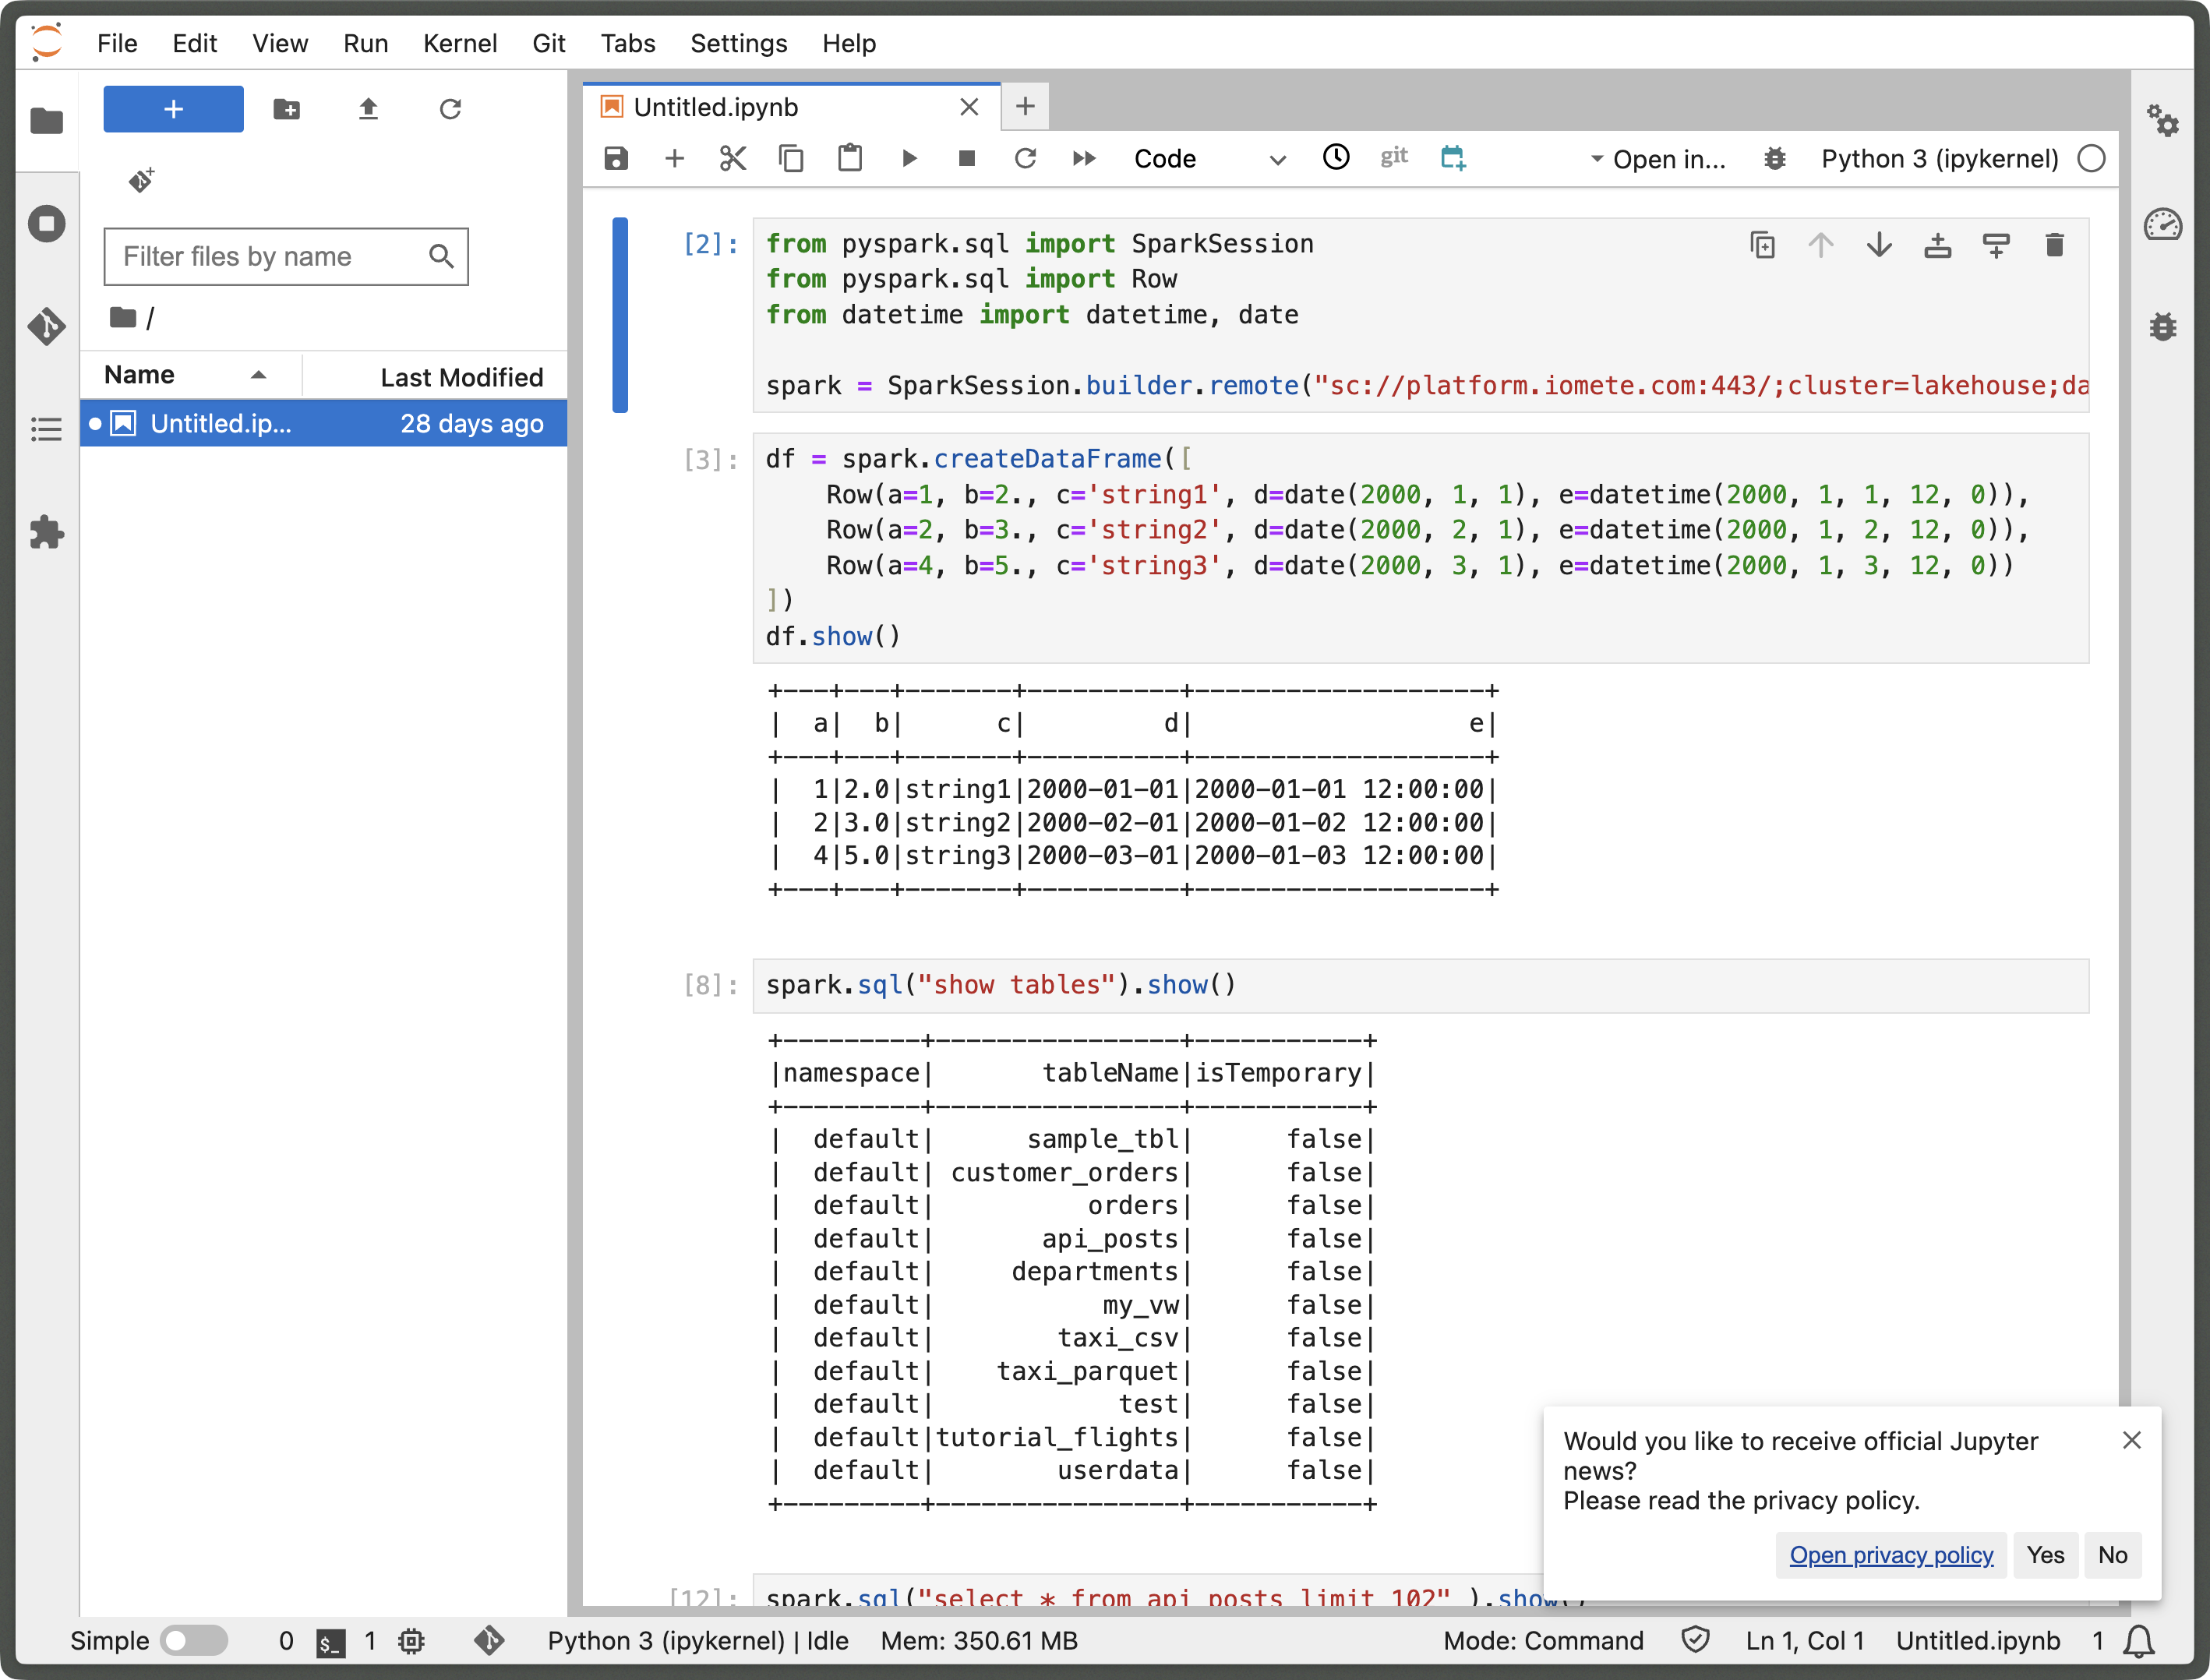Click the kernel status circle indicator
This screenshot has width=2210, height=1680.
coord(2091,158)
